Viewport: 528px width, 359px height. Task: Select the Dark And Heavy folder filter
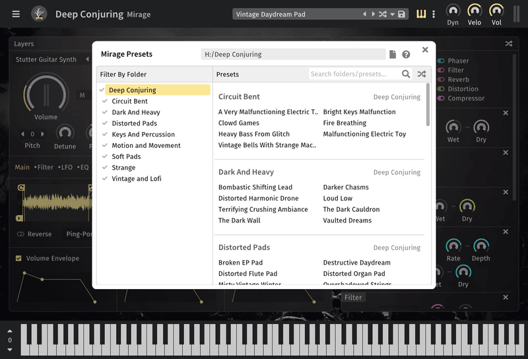tap(135, 112)
